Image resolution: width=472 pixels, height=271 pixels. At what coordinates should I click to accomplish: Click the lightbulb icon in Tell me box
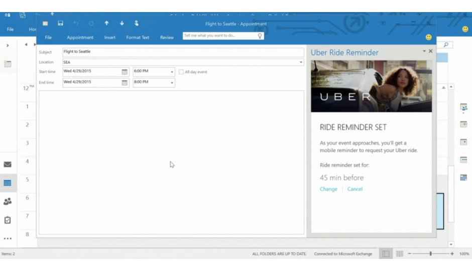pos(260,36)
